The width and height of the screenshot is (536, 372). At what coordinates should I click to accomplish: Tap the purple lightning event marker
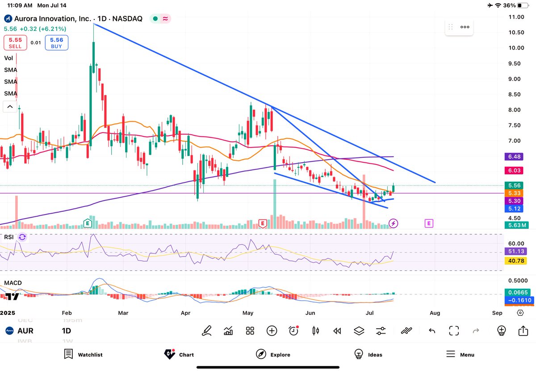pyautogui.click(x=394, y=223)
